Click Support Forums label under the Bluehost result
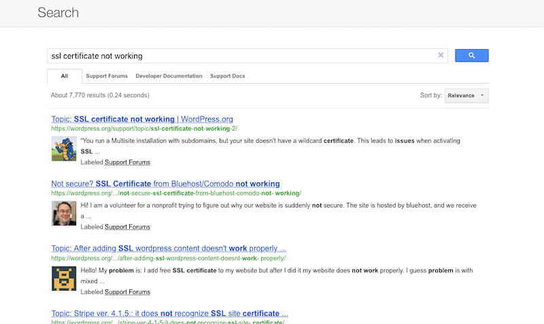Screen dimensions: 544x324 127,227
